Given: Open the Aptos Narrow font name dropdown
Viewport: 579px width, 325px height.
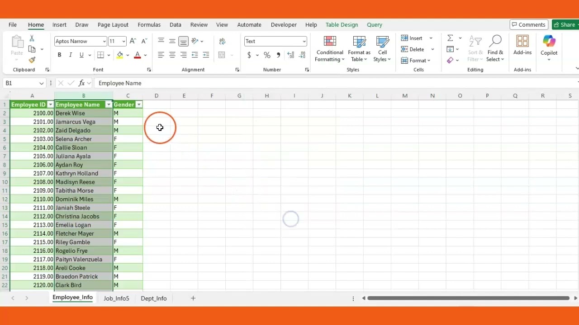Looking at the screenshot, I should [104, 42].
